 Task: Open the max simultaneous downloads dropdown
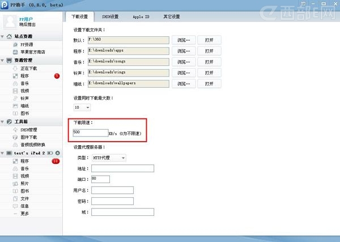82,107
